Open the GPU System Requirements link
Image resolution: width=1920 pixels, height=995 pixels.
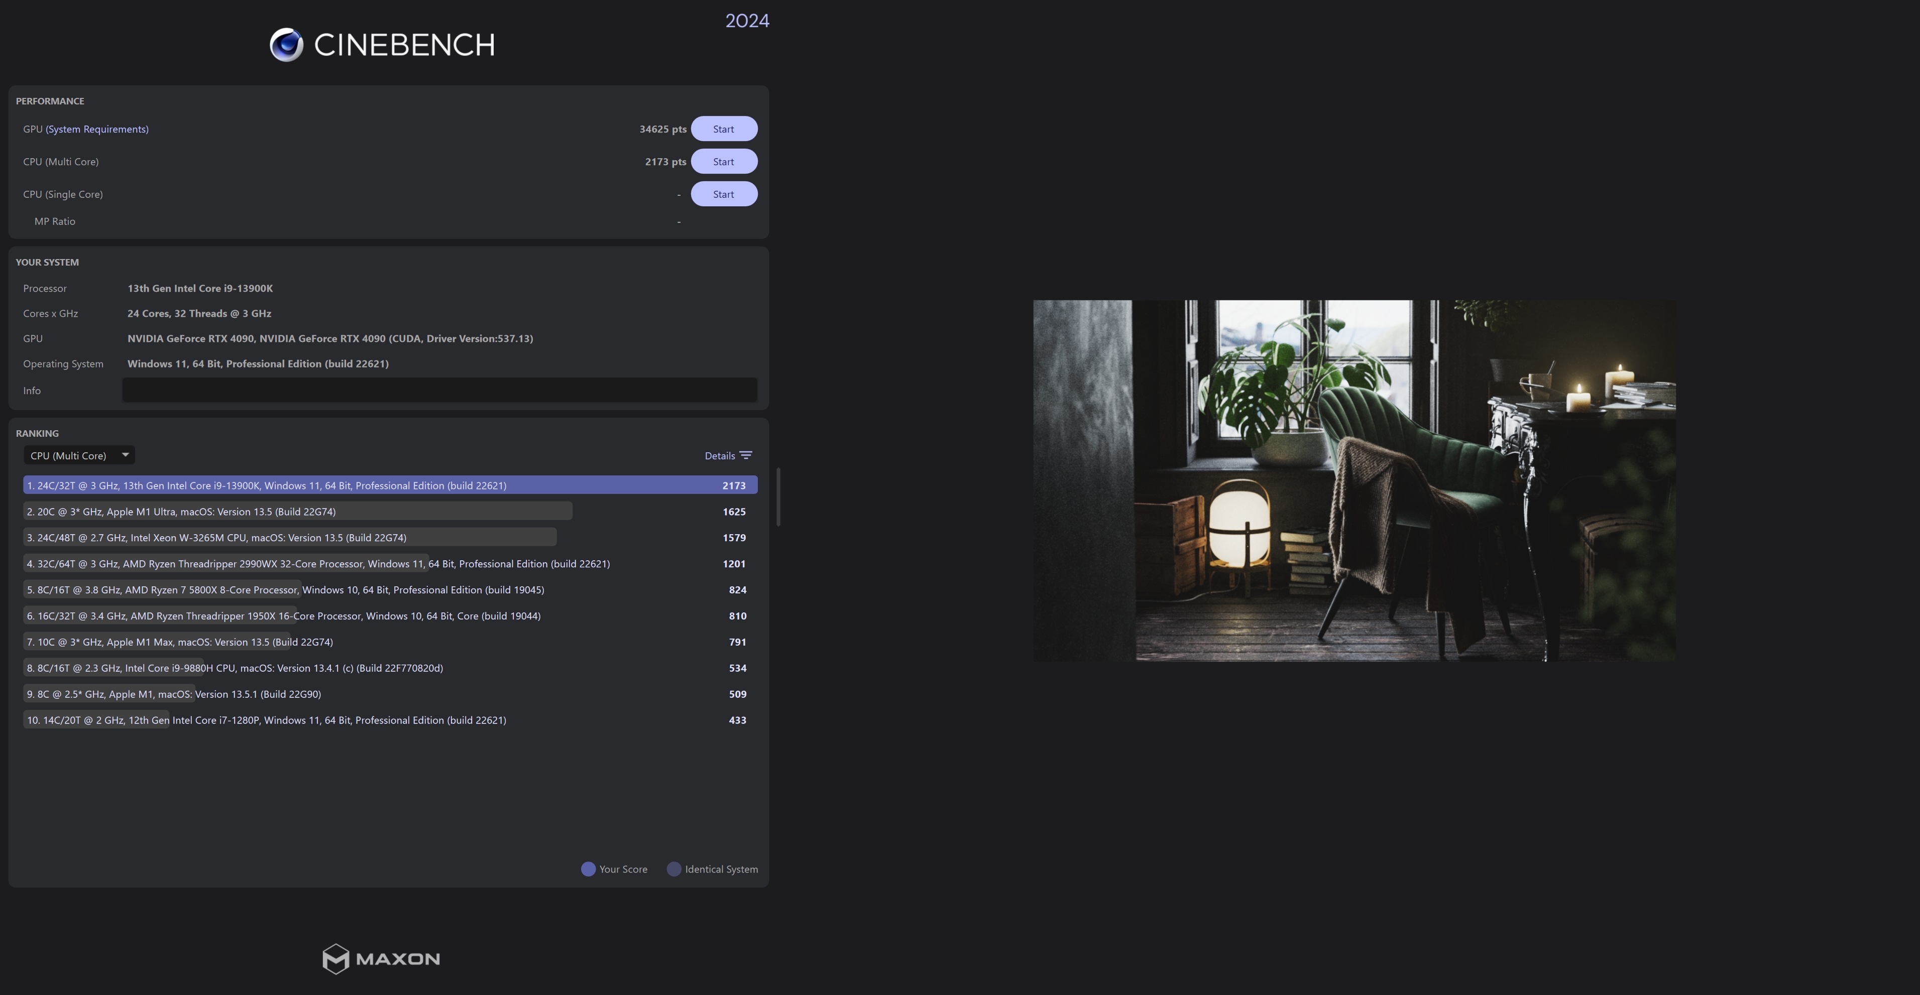tap(97, 129)
